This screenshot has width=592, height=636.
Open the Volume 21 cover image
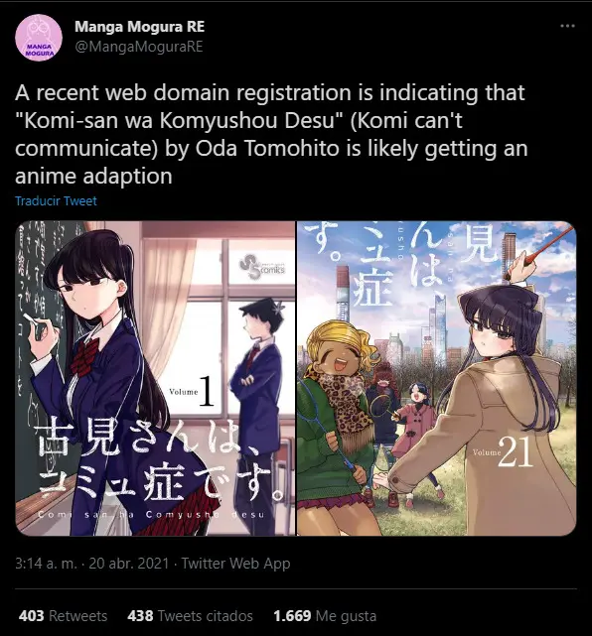pos(436,378)
